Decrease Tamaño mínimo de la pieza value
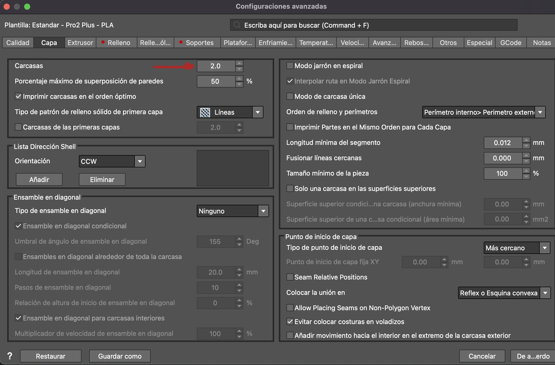 (x=526, y=176)
